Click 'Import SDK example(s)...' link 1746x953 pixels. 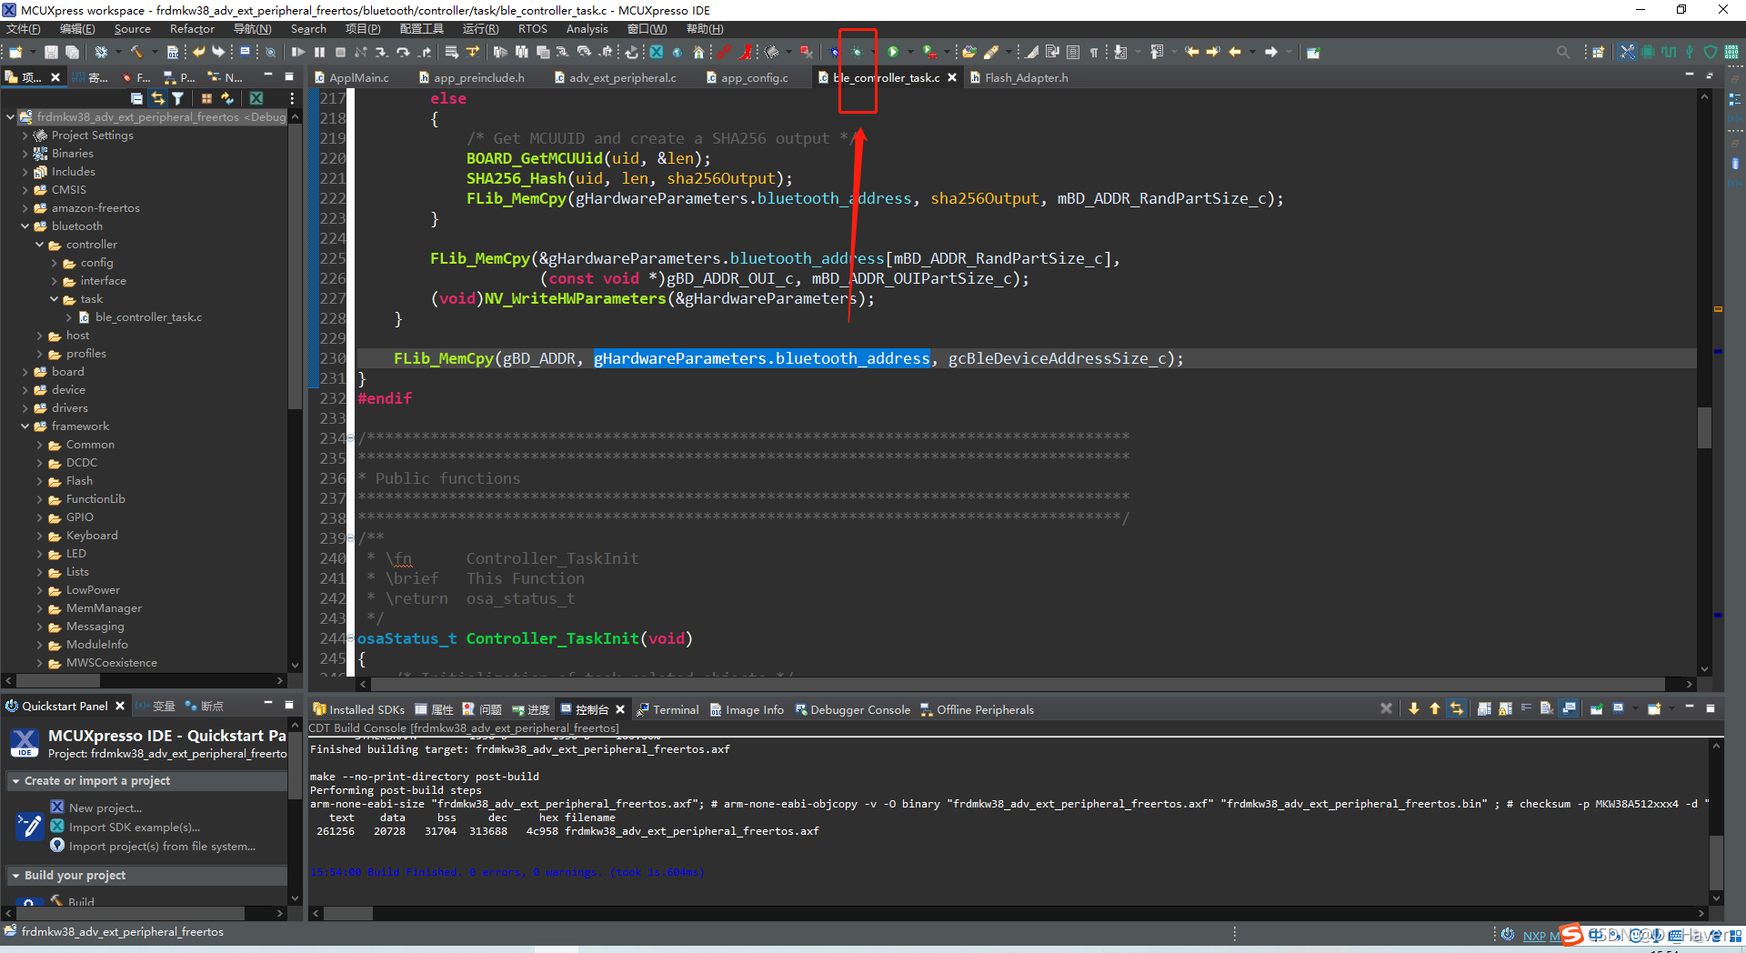pos(135,828)
